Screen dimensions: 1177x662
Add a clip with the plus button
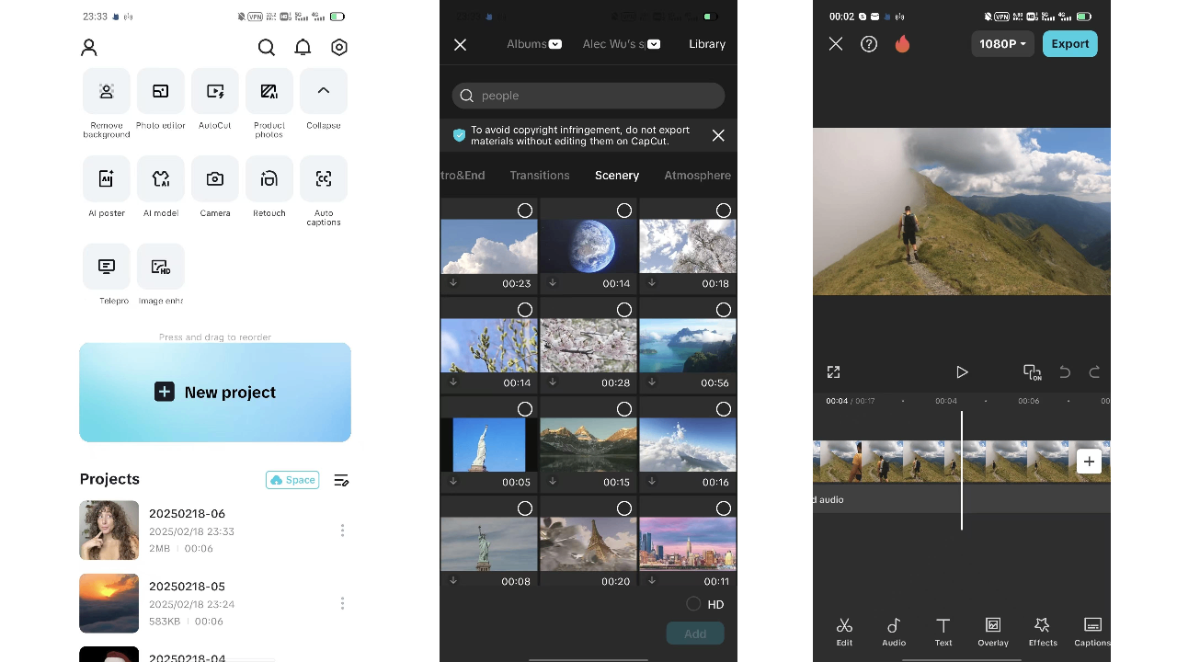pyautogui.click(x=1089, y=462)
